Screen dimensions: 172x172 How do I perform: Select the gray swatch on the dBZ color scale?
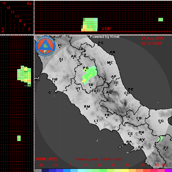pos(38,170)
